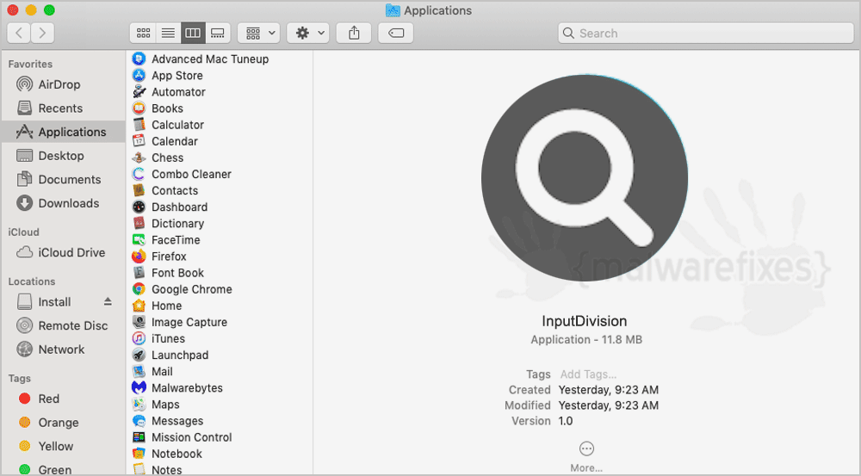Switch to icon view in toolbar

pos(143,33)
